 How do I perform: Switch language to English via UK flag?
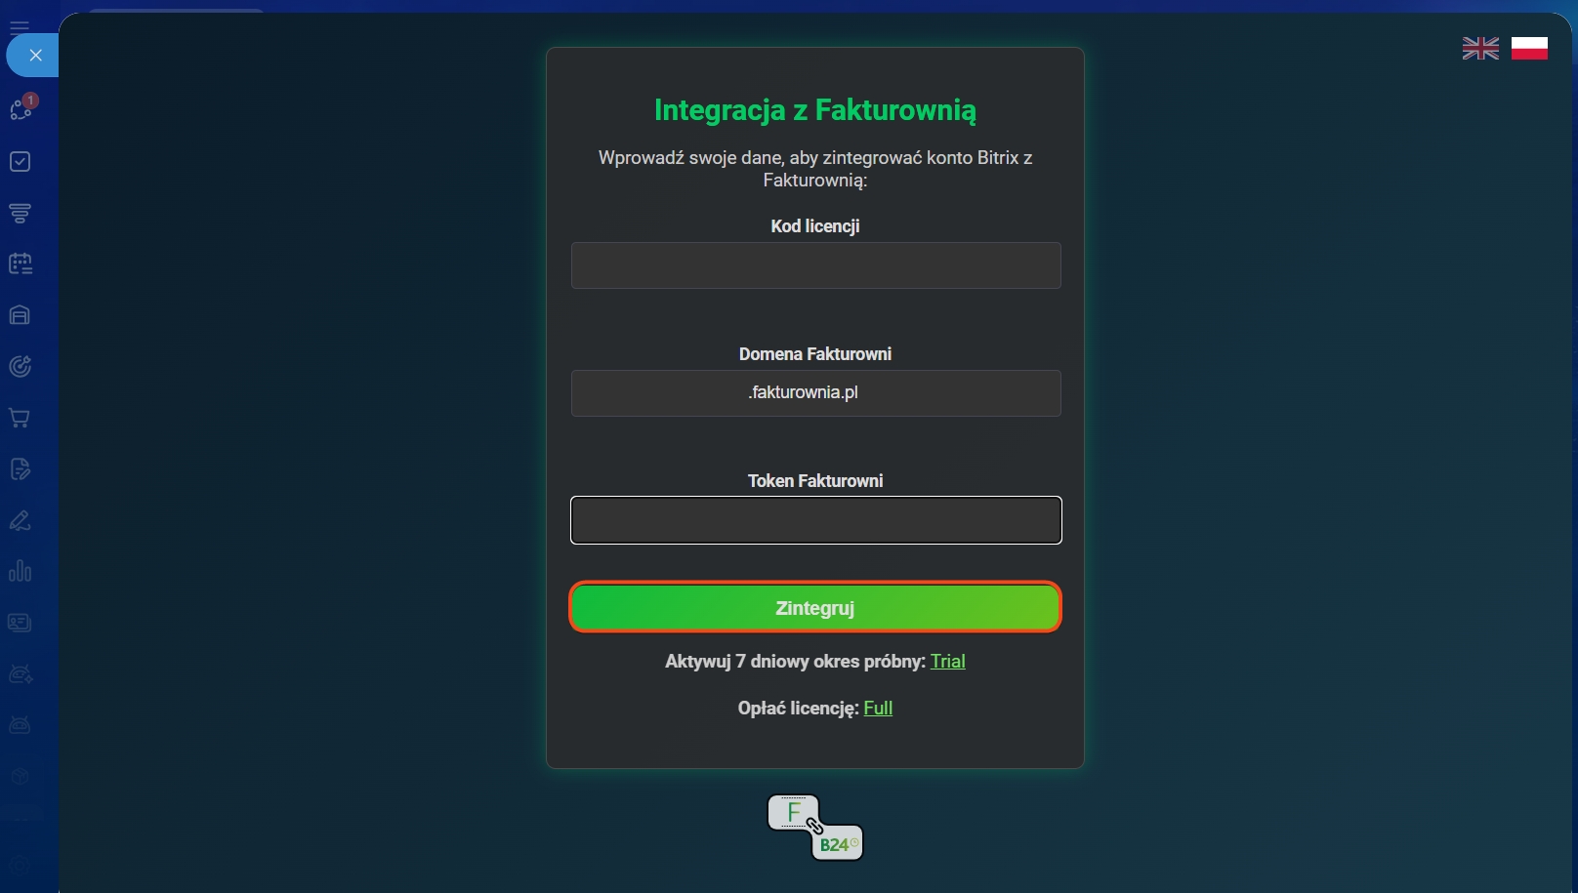pos(1480,48)
